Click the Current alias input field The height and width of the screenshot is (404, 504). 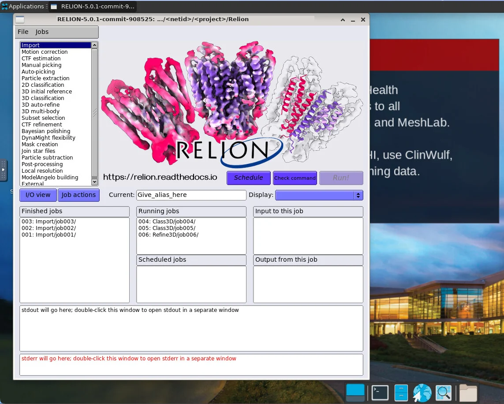191,195
